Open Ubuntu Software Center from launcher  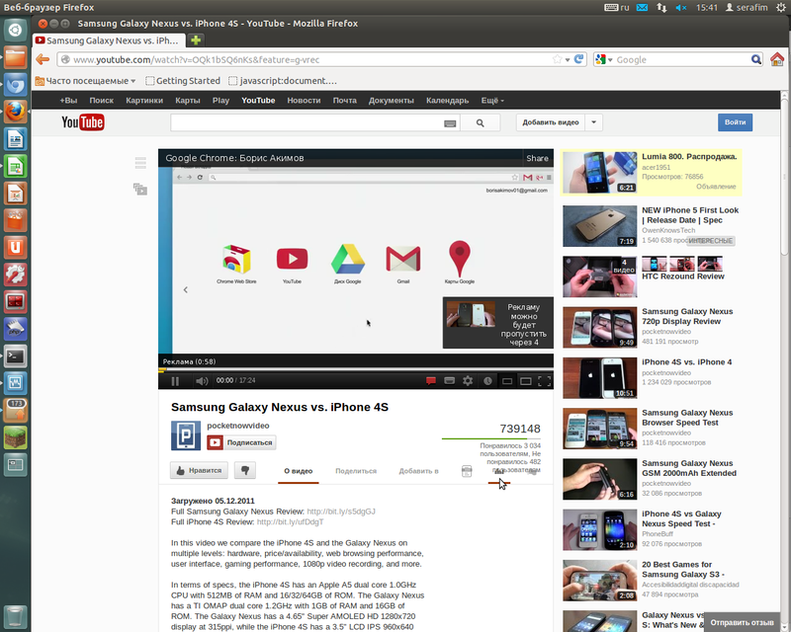point(15,220)
